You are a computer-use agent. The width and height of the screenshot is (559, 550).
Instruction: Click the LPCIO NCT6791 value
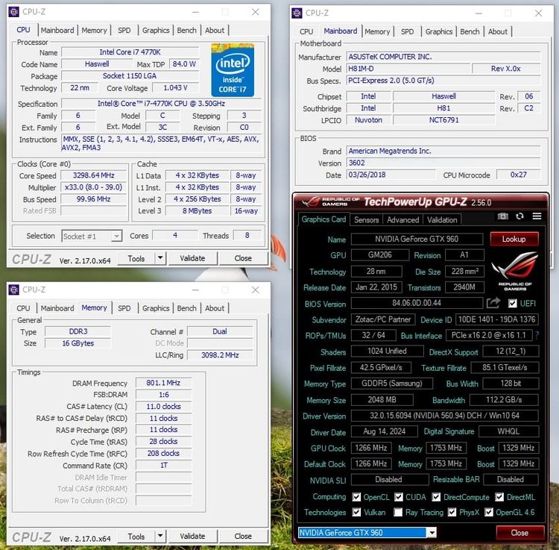(x=444, y=120)
